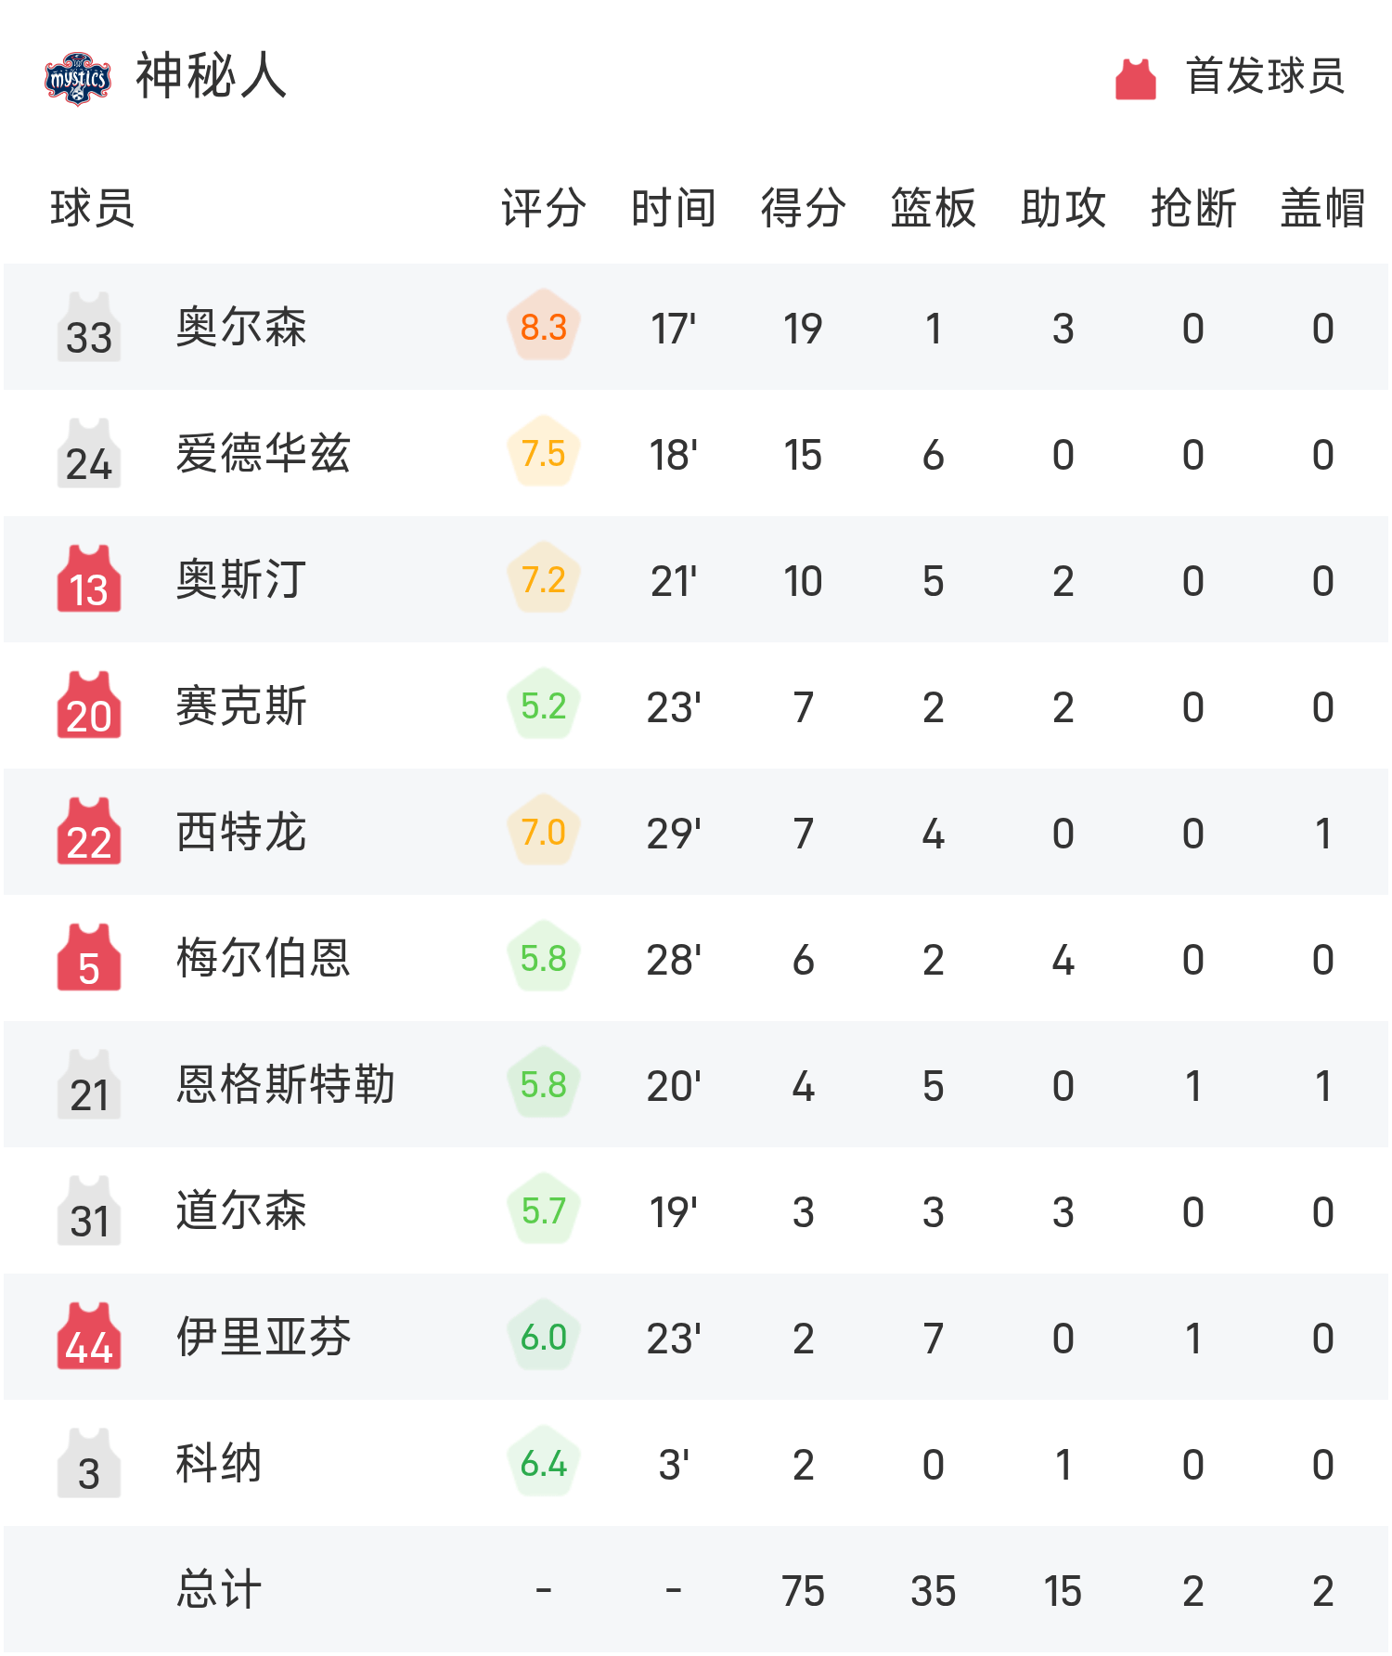The height and width of the screenshot is (1656, 1392).
Task: Open player profile for 爱德华兹
Action: [x=263, y=453]
